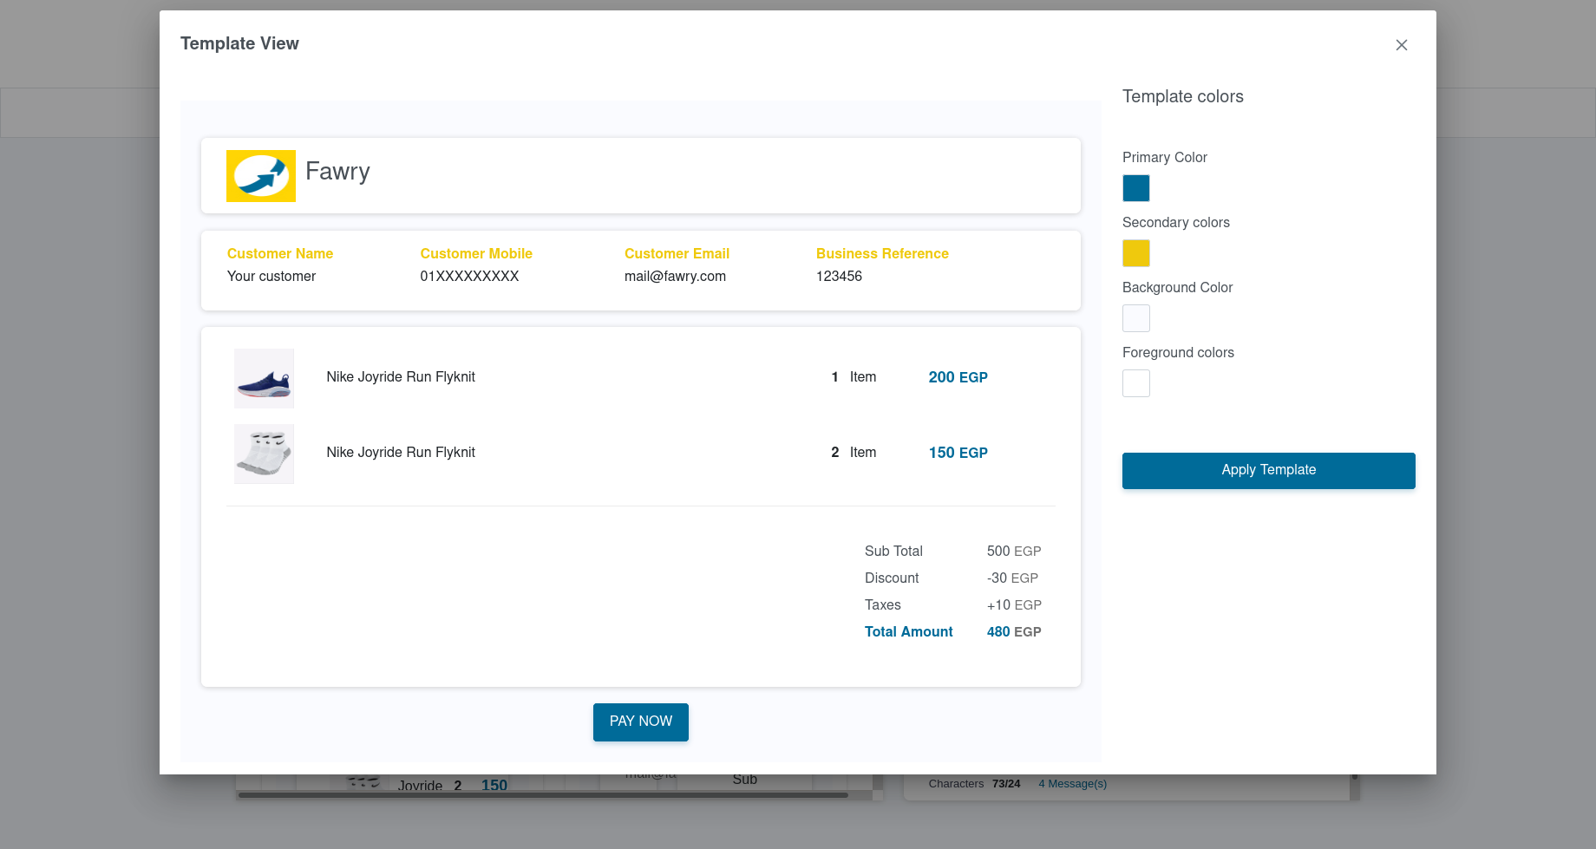Image resolution: width=1596 pixels, height=849 pixels.
Task: Click the Total Amount label
Action: pyautogui.click(x=908, y=631)
